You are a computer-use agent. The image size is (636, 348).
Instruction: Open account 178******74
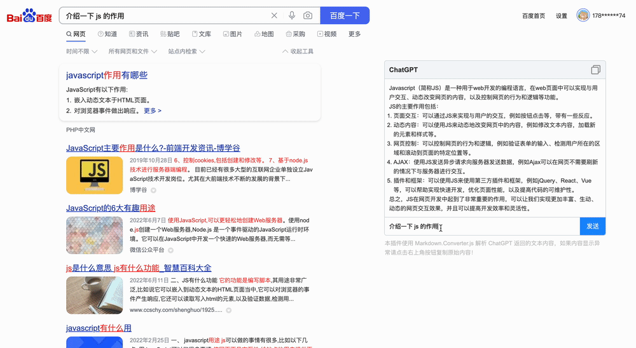pos(609,16)
